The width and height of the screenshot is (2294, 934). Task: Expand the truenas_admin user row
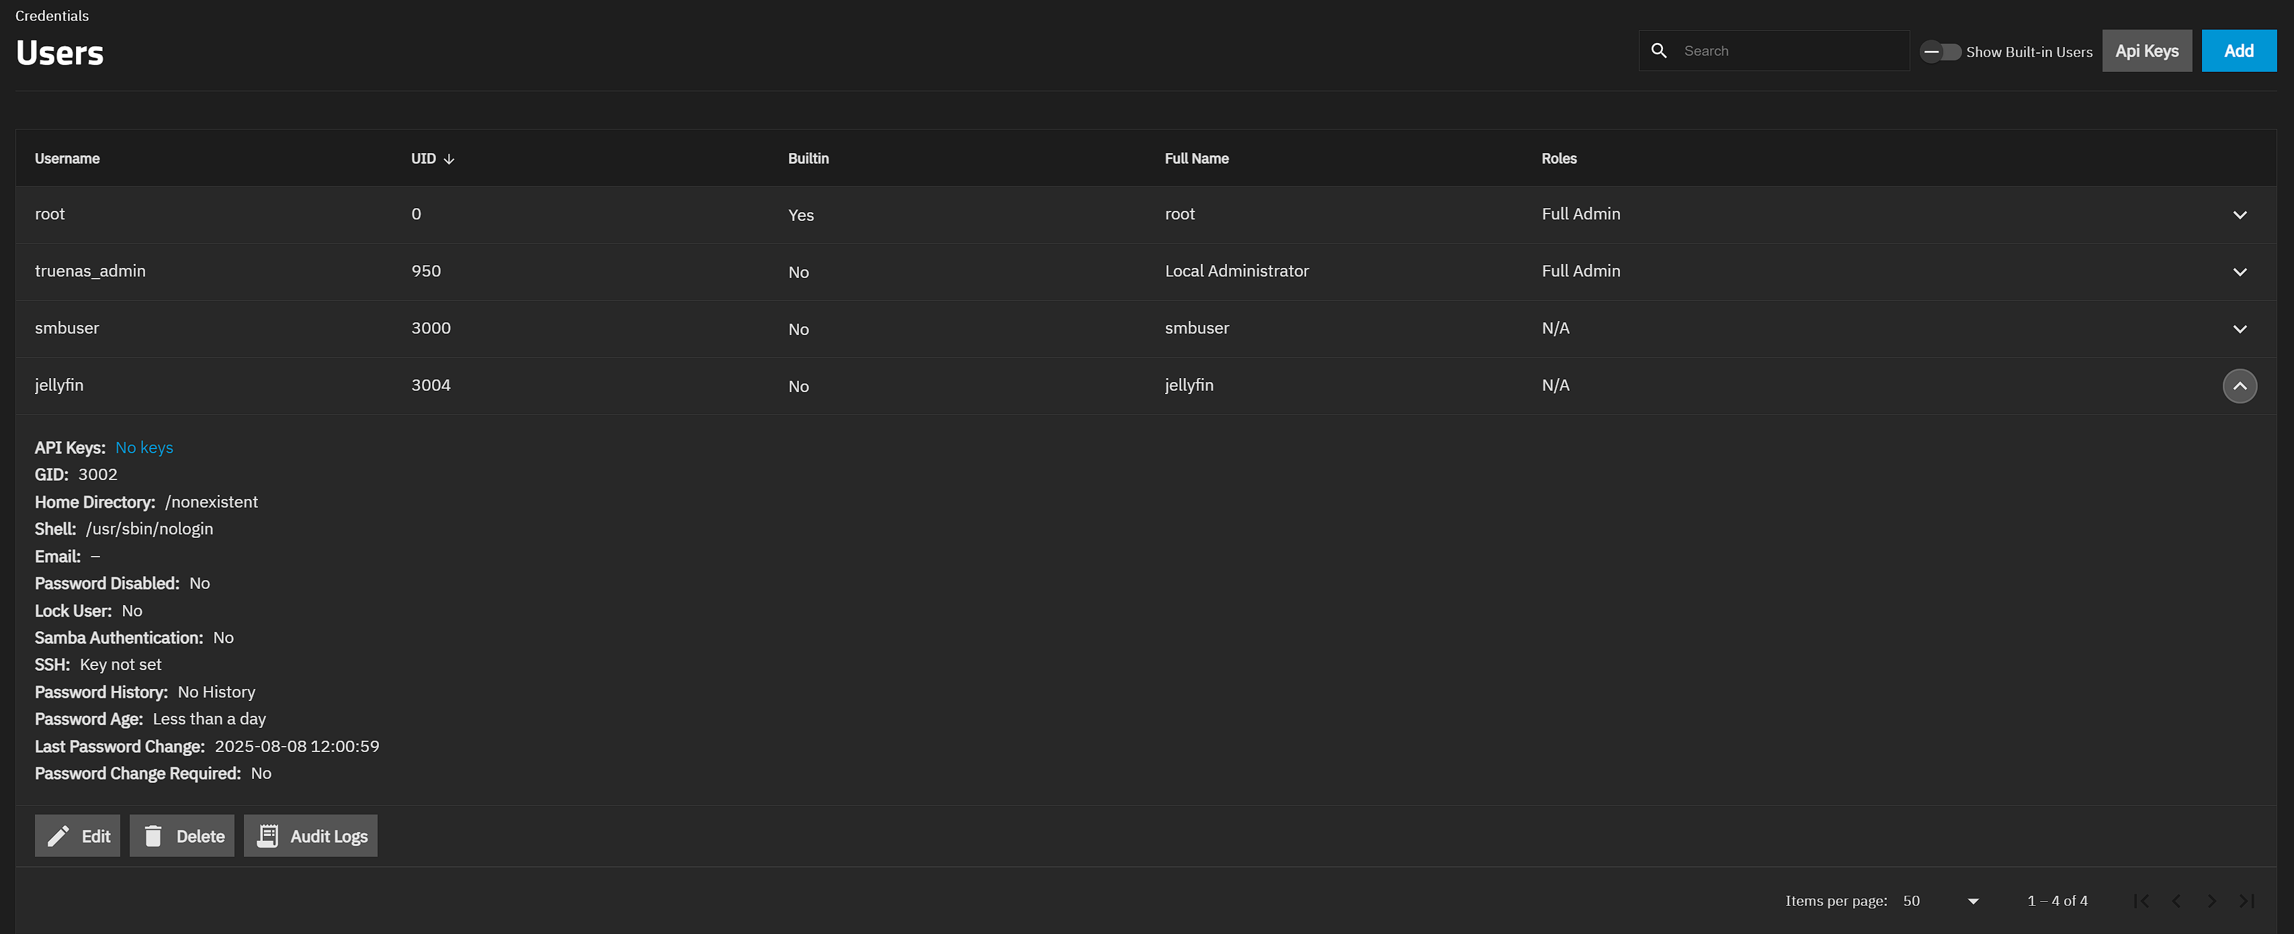pyautogui.click(x=2240, y=271)
